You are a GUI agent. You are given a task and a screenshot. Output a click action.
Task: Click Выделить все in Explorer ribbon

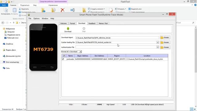135,9
